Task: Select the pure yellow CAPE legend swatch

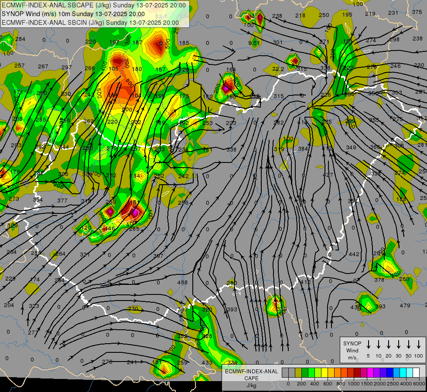Action: tap(325, 373)
